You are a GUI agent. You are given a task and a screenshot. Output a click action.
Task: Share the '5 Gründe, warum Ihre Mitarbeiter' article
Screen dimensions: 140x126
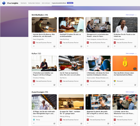pos(135,123)
